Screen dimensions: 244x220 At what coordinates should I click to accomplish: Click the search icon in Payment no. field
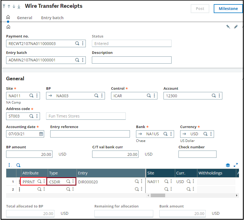point(77,43)
